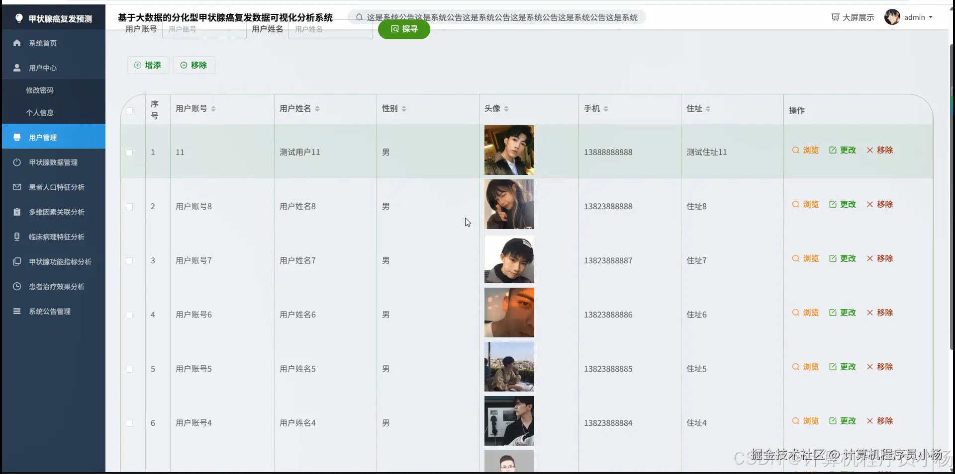Check the checkbox for 用户账号5
The width and height of the screenshot is (955, 474).
point(129,369)
